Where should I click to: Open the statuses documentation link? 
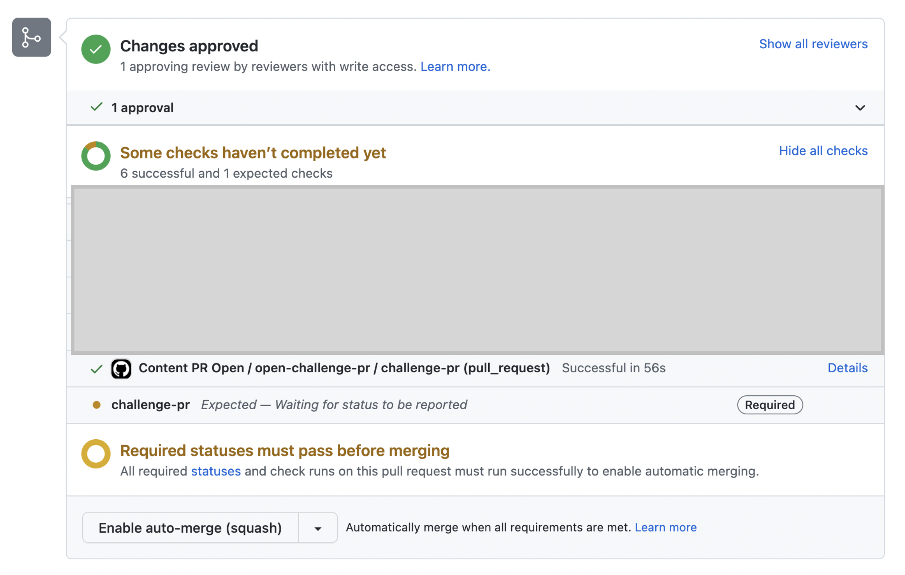pos(215,471)
